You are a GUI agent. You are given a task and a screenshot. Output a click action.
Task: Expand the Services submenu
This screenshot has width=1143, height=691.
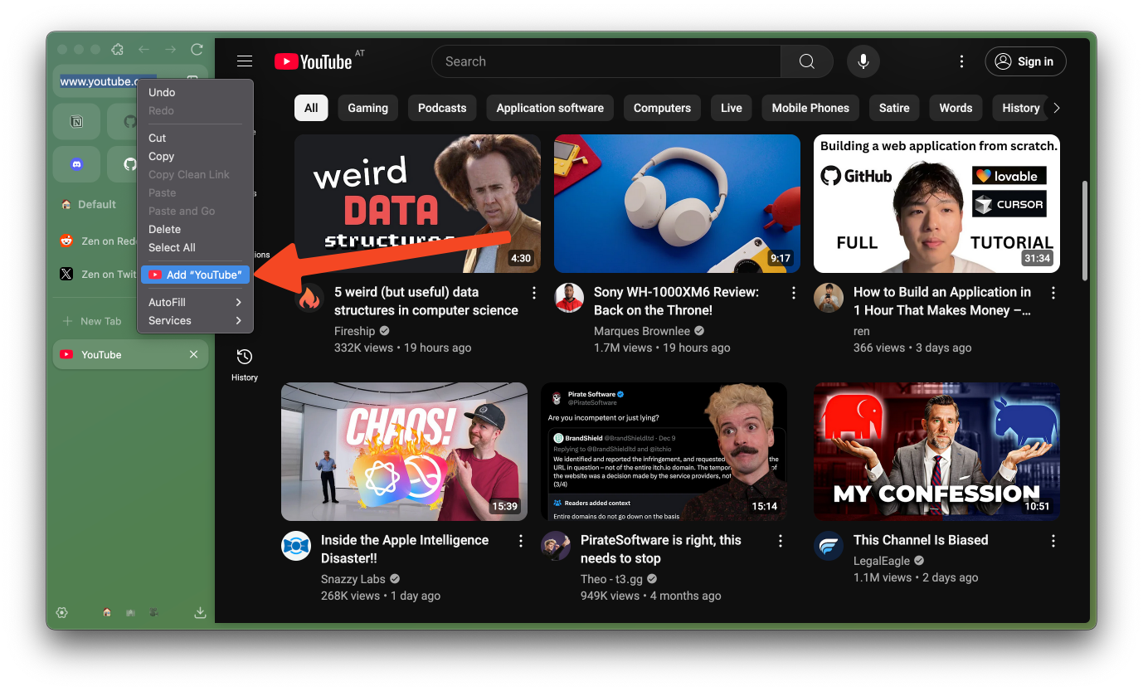click(x=195, y=320)
